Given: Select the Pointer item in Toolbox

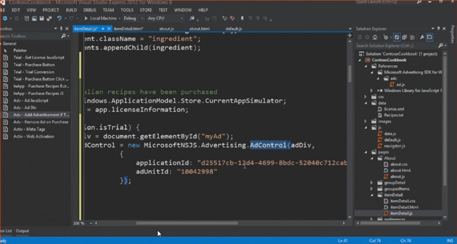Looking at the screenshot, I should [x=20, y=50].
